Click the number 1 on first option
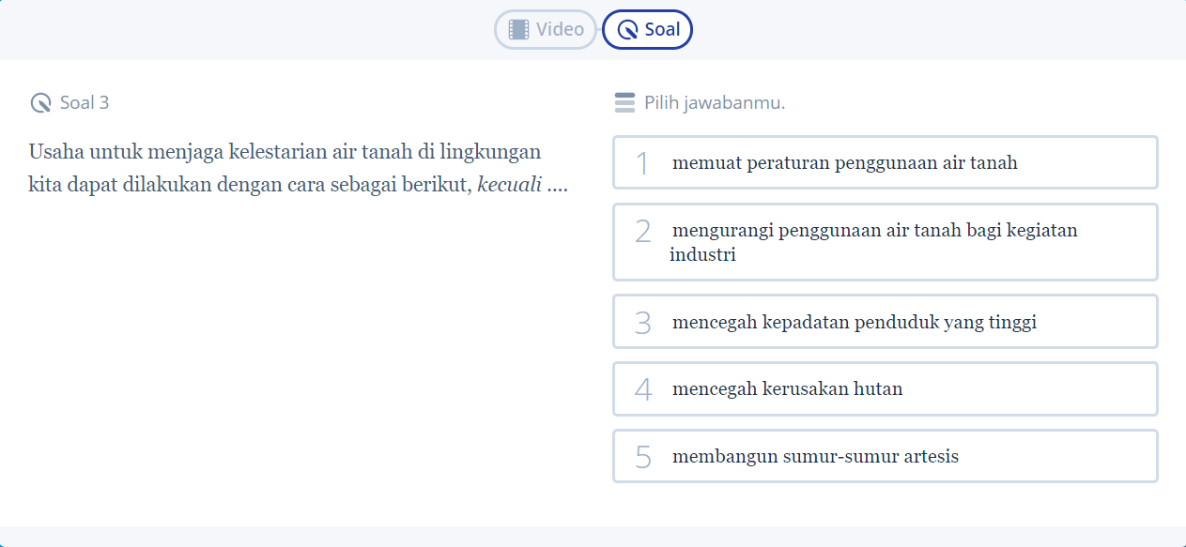The width and height of the screenshot is (1186, 547). click(x=642, y=163)
